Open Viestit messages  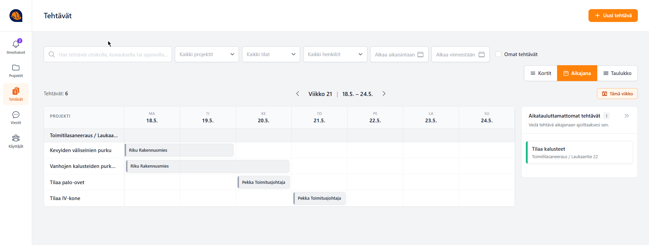pyautogui.click(x=16, y=118)
